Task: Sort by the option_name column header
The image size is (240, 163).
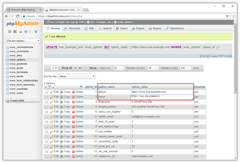Action: coord(106,87)
